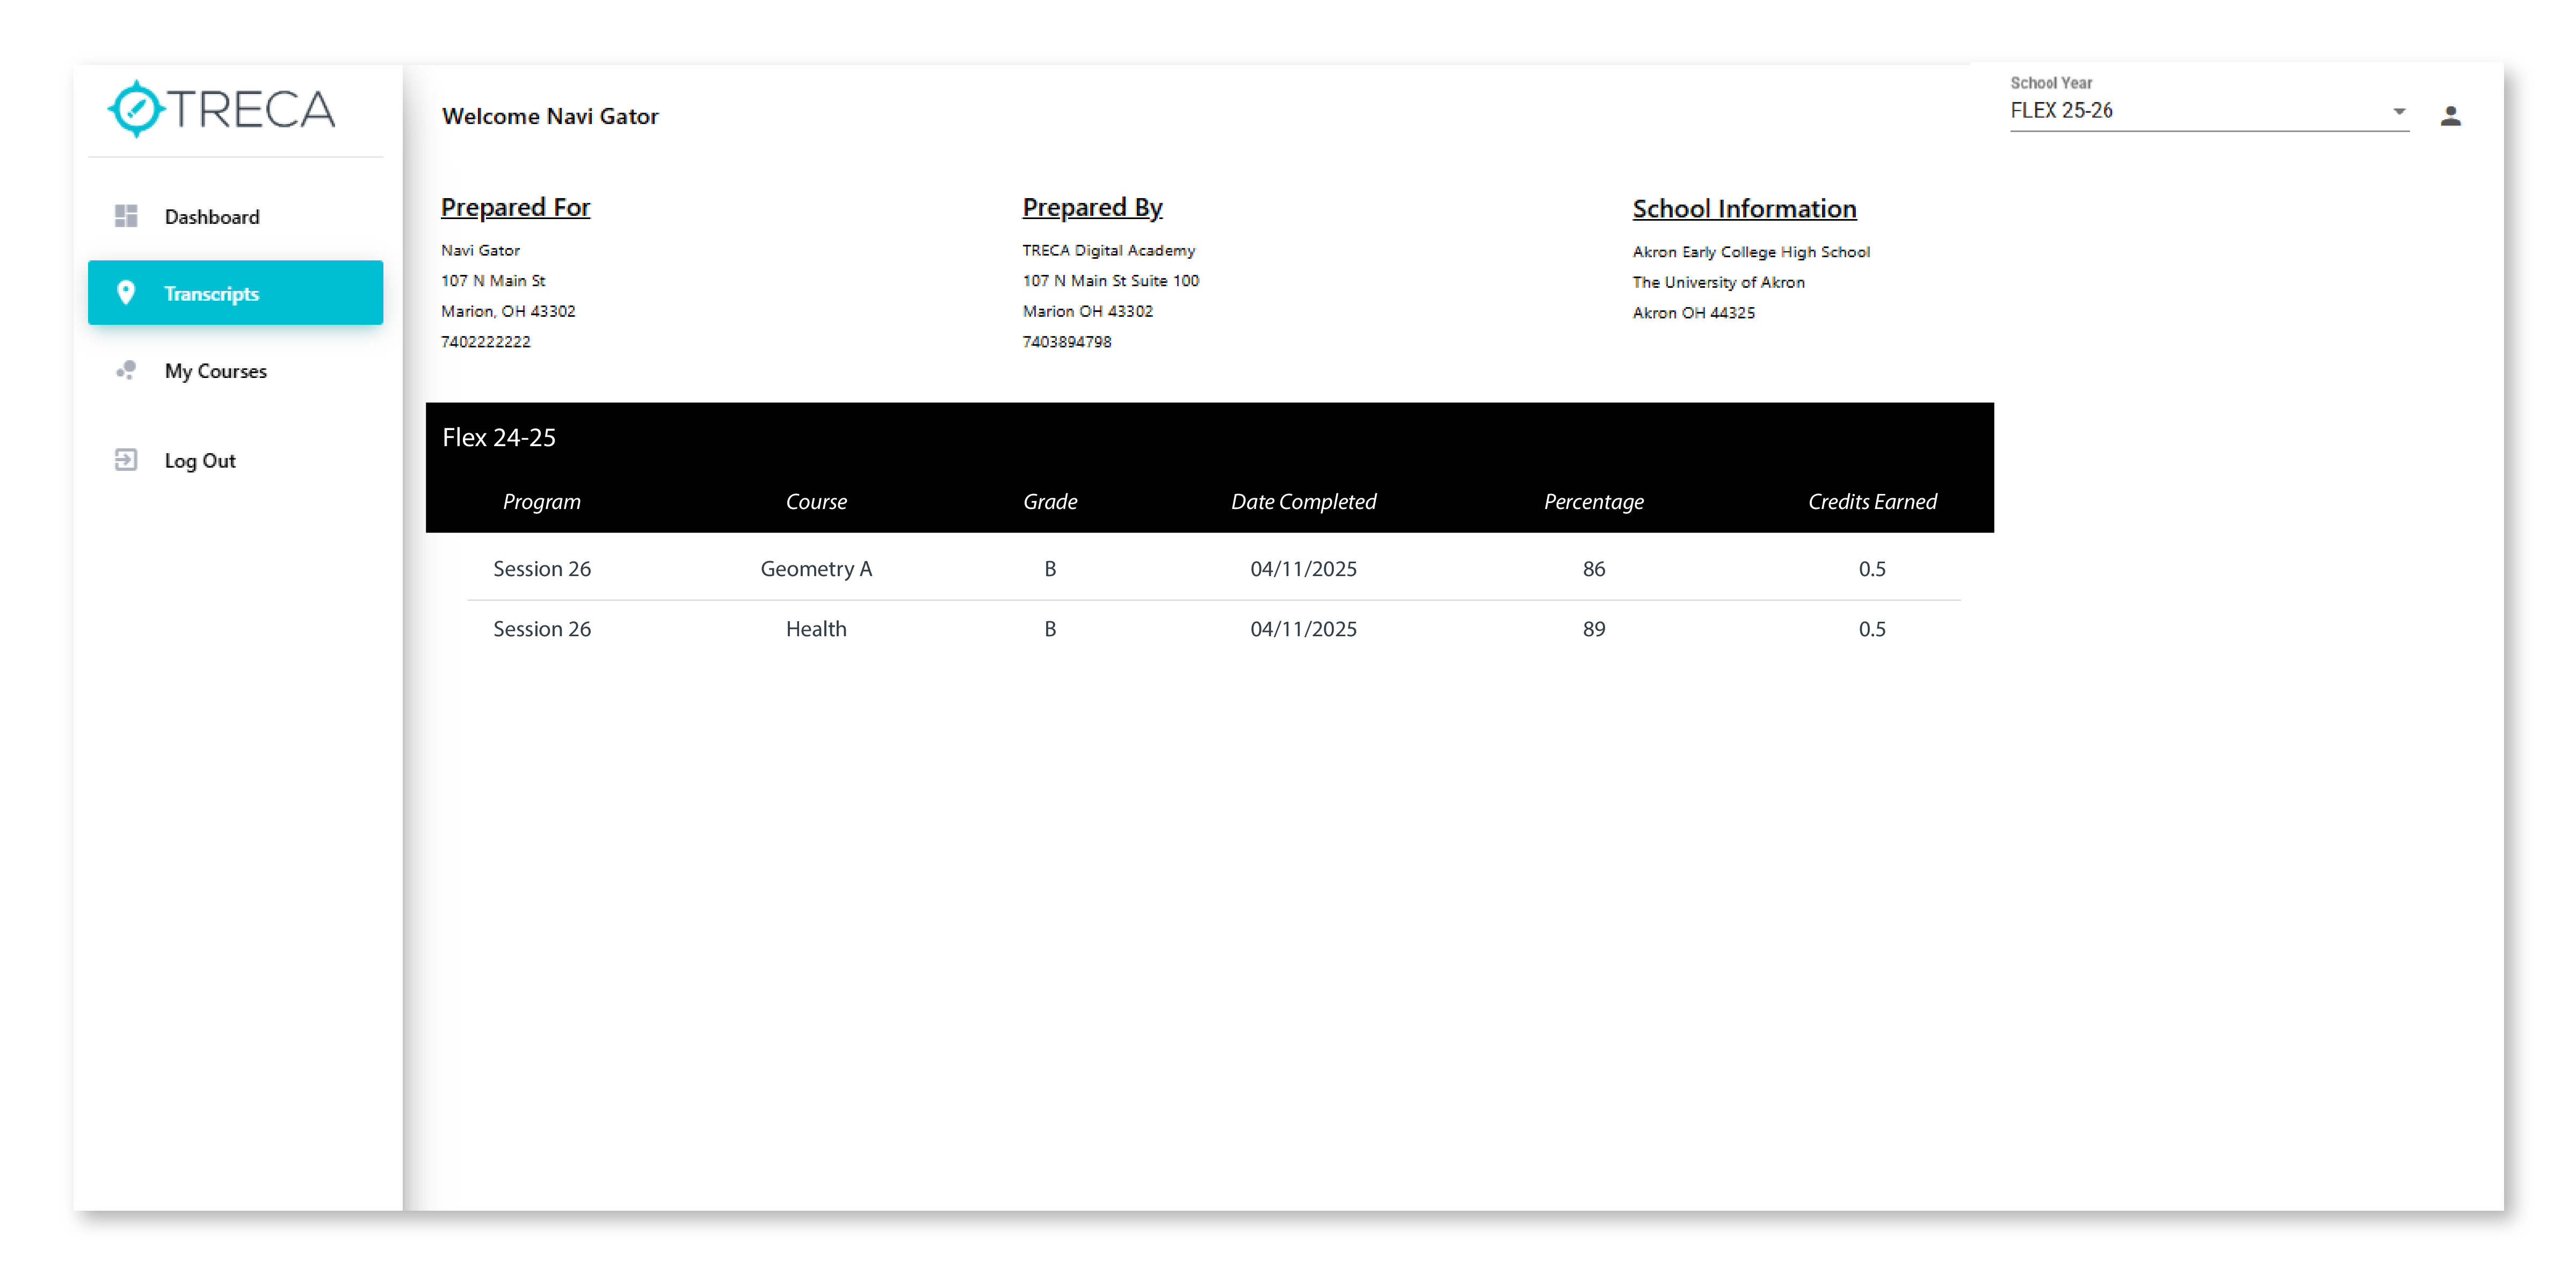Go to My Courses in the sidebar
Screen dimensions: 2576x1273
pyautogui.click(x=216, y=371)
